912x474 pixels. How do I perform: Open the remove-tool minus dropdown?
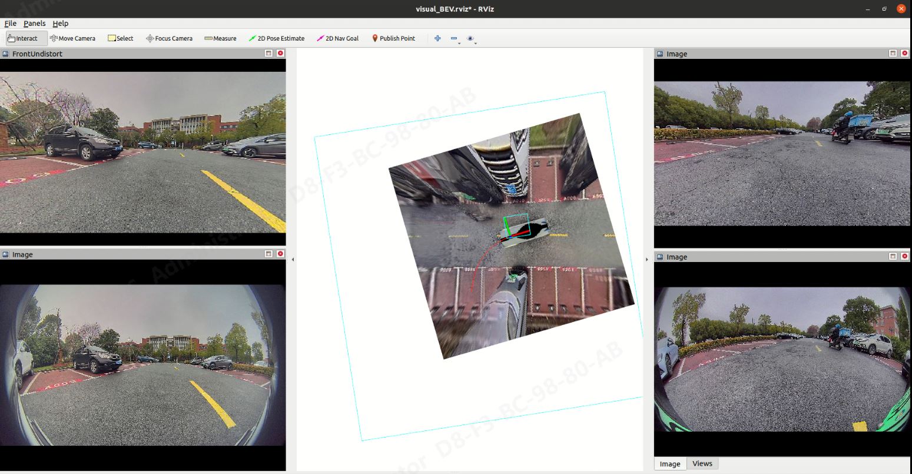455,39
